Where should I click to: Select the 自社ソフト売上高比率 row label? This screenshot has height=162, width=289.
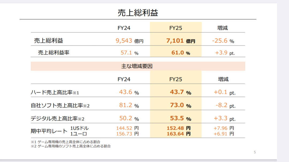pos(60,106)
